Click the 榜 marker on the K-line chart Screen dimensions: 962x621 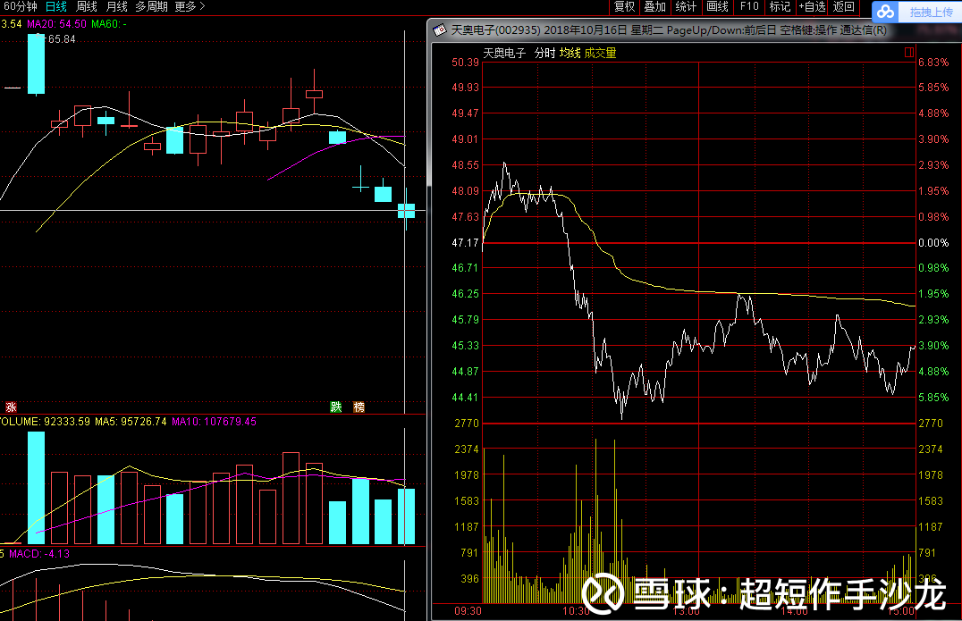coord(359,407)
